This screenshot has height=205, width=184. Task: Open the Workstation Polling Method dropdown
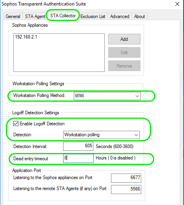(107, 96)
